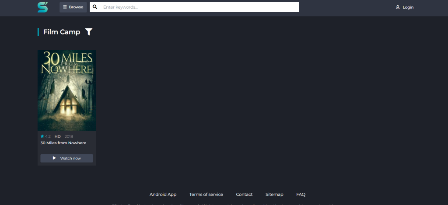Click the site logo icon
Viewport: 448px width, 205px height.
coord(42,7)
